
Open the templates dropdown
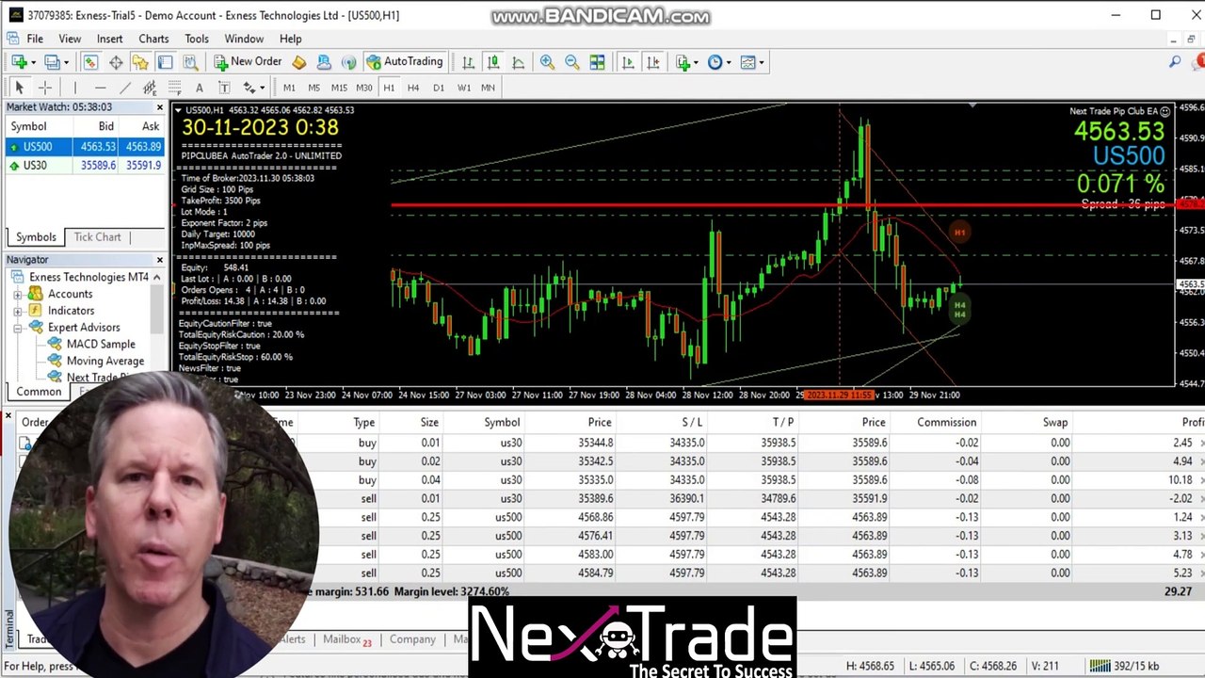[x=752, y=62]
